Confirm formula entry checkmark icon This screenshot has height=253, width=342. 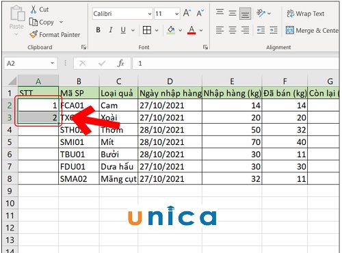(x=102, y=63)
